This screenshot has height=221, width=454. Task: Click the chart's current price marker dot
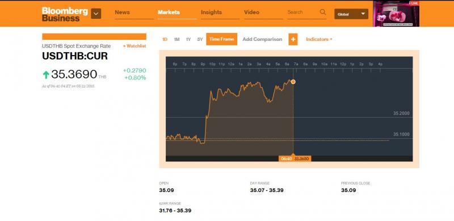[293, 82]
